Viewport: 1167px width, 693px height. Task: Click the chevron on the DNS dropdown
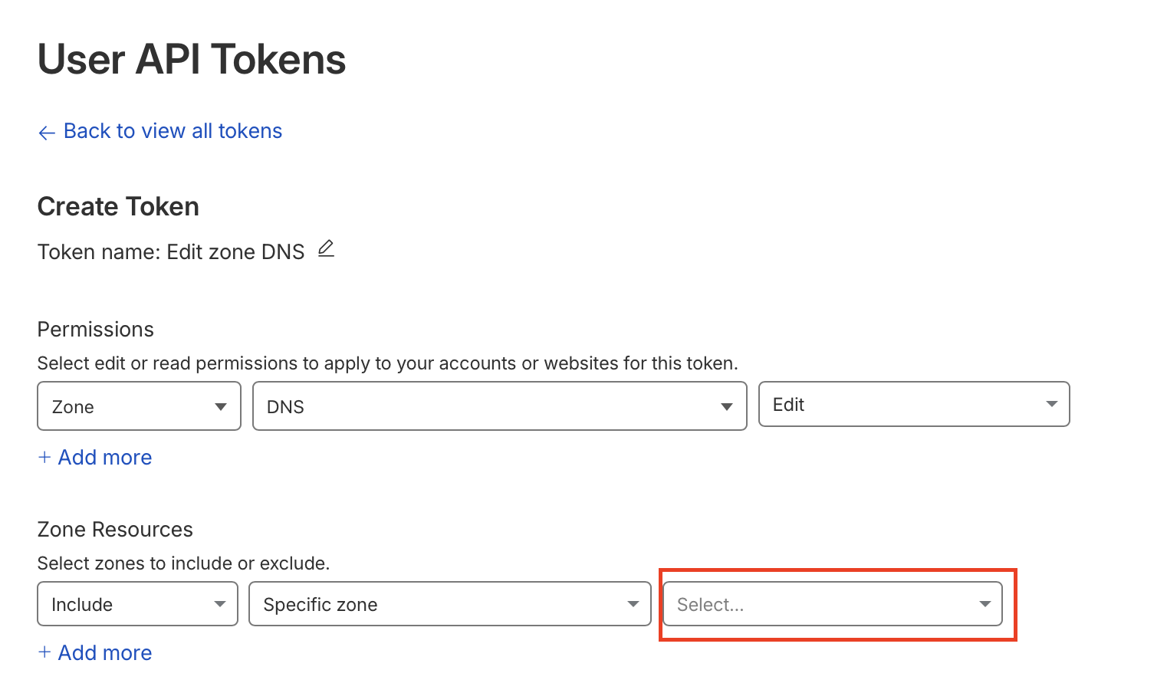point(726,406)
